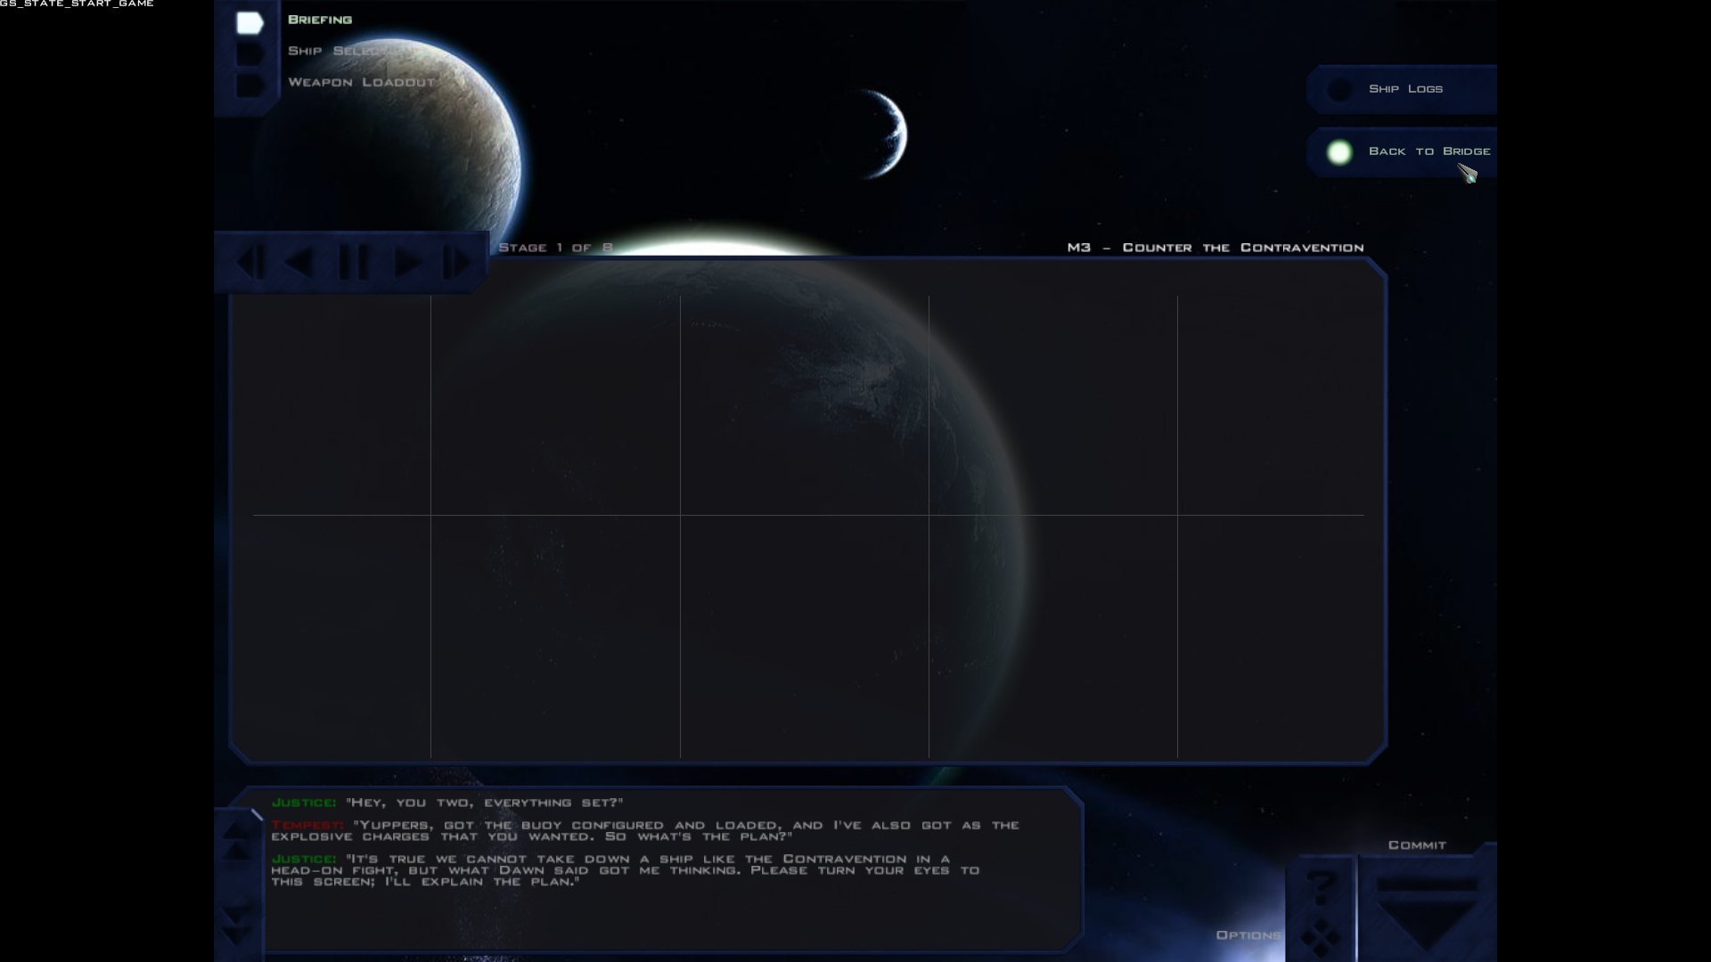Image resolution: width=1711 pixels, height=962 pixels.
Task: Click the first 'Justice:' speaker line
Action: point(447,803)
